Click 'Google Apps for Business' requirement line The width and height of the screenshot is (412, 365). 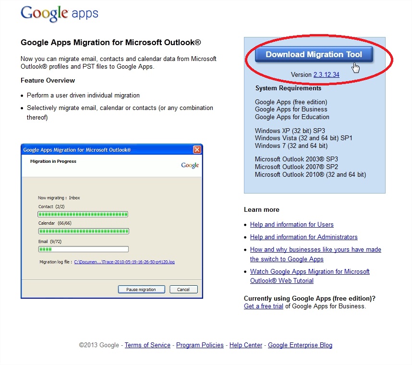tap(291, 109)
